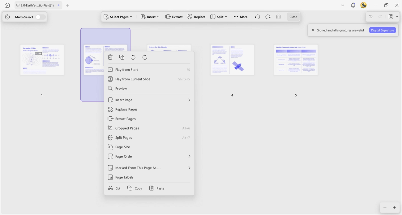
Task: Dismiss the signature notification
Action: 313,30
